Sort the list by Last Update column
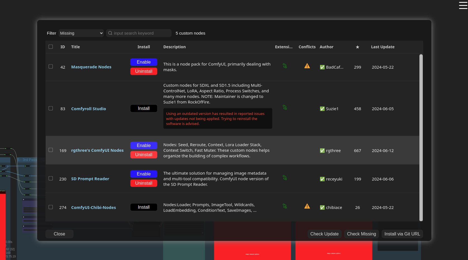 [383, 47]
